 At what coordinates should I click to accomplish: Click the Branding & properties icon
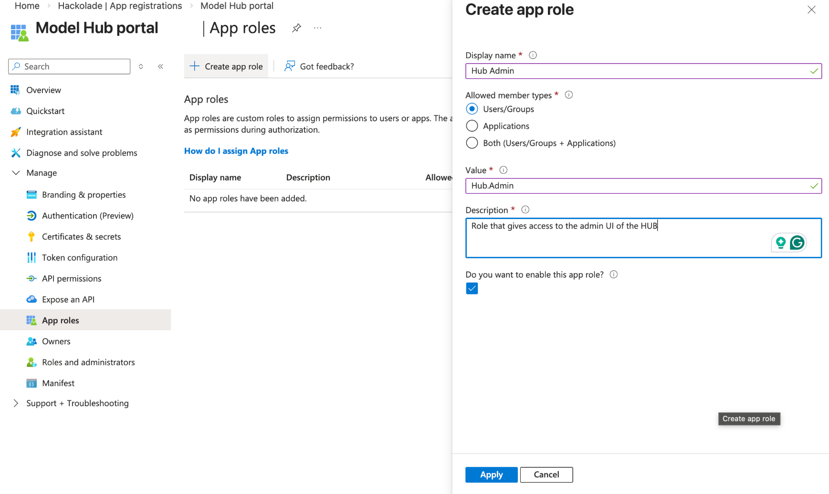click(x=31, y=195)
